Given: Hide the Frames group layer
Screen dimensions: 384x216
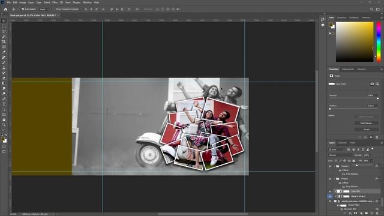Looking at the screenshot, I should coord(330,179).
